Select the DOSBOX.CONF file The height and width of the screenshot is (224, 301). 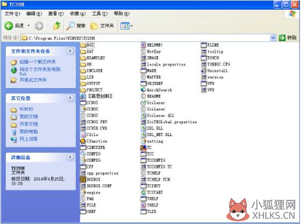(x=96, y=186)
